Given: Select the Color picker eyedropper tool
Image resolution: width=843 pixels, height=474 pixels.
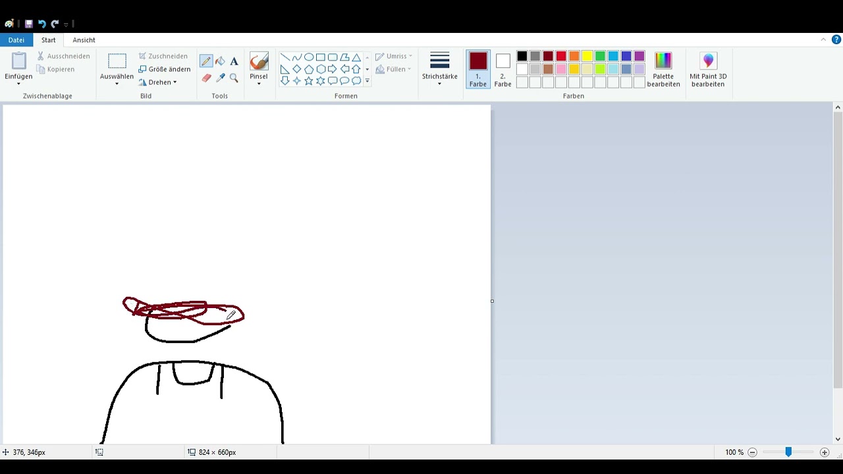Looking at the screenshot, I should coord(220,78).
